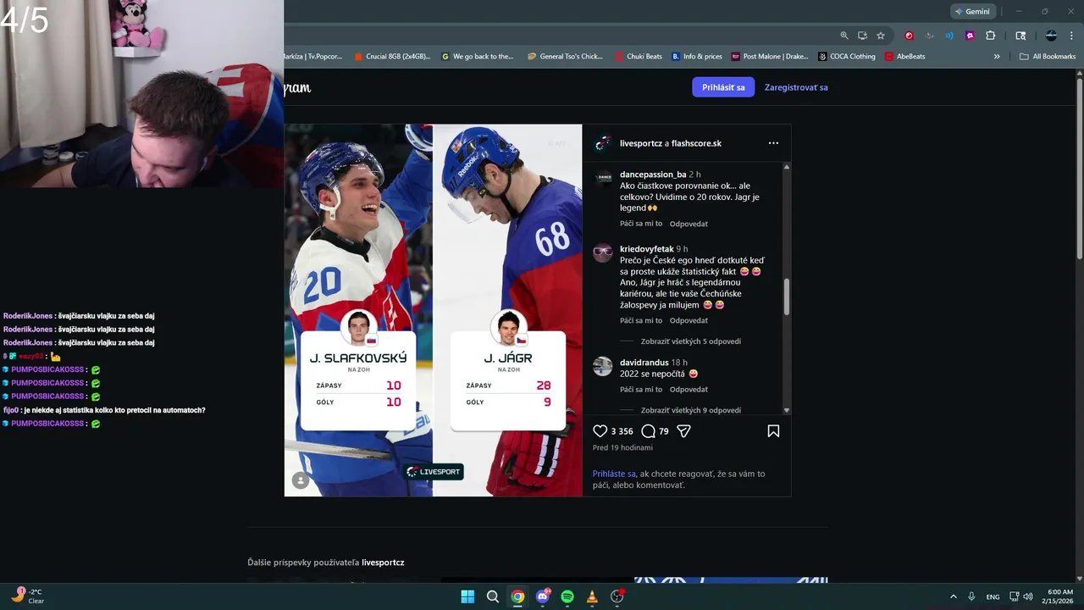Viewport: 1084px width, 610px height.
Task: Open OBS Studio from the taskbar
Action: (617, 596)
